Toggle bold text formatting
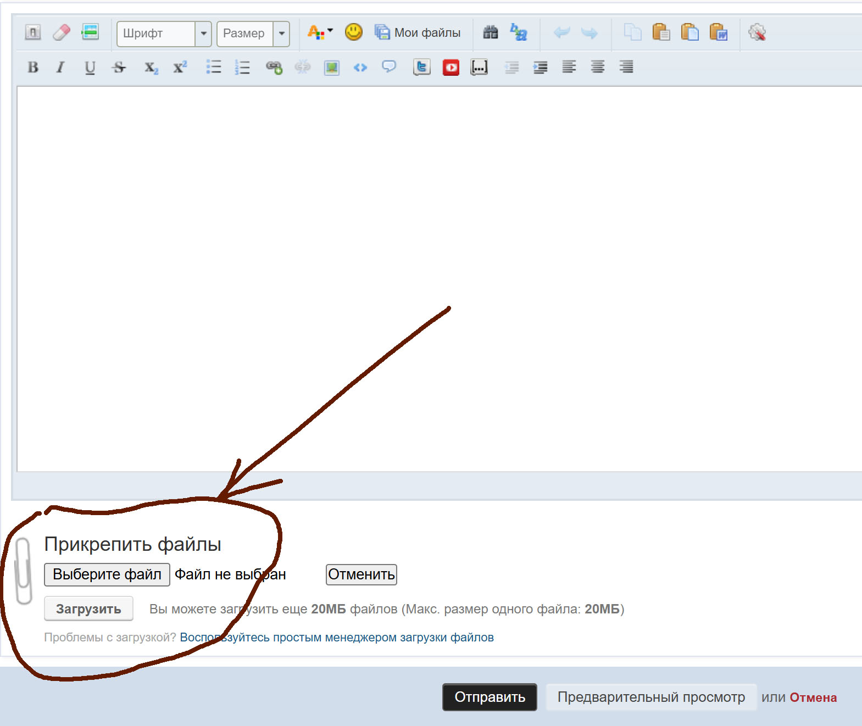This screenshot has width=862, height=726. point(33,68)
